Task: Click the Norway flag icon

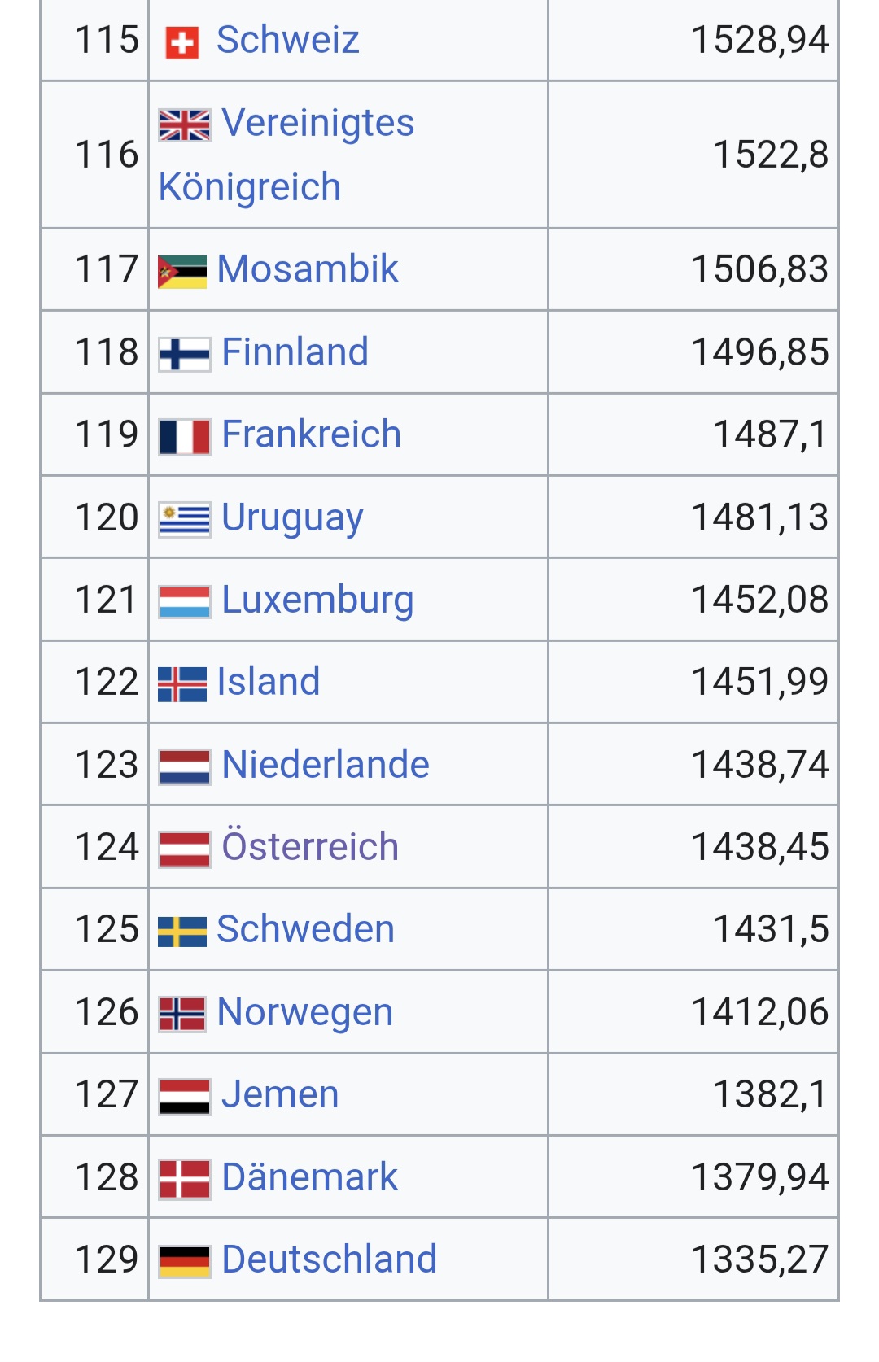Action: pyautogui.click(x=182, y=1014)
